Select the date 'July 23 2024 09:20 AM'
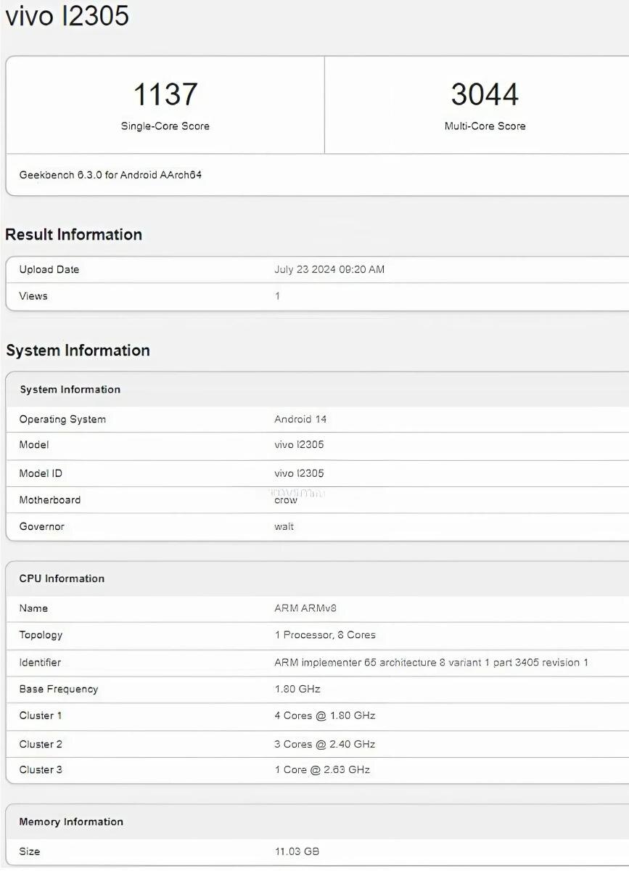The height and width of the screenshot is (871, 629). tap(329, 269)
